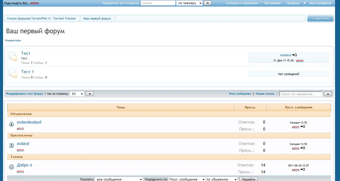Viewport: 340px width, 181px height.
Task: Go to last post of Добро п topic
Action: point(303,169)
